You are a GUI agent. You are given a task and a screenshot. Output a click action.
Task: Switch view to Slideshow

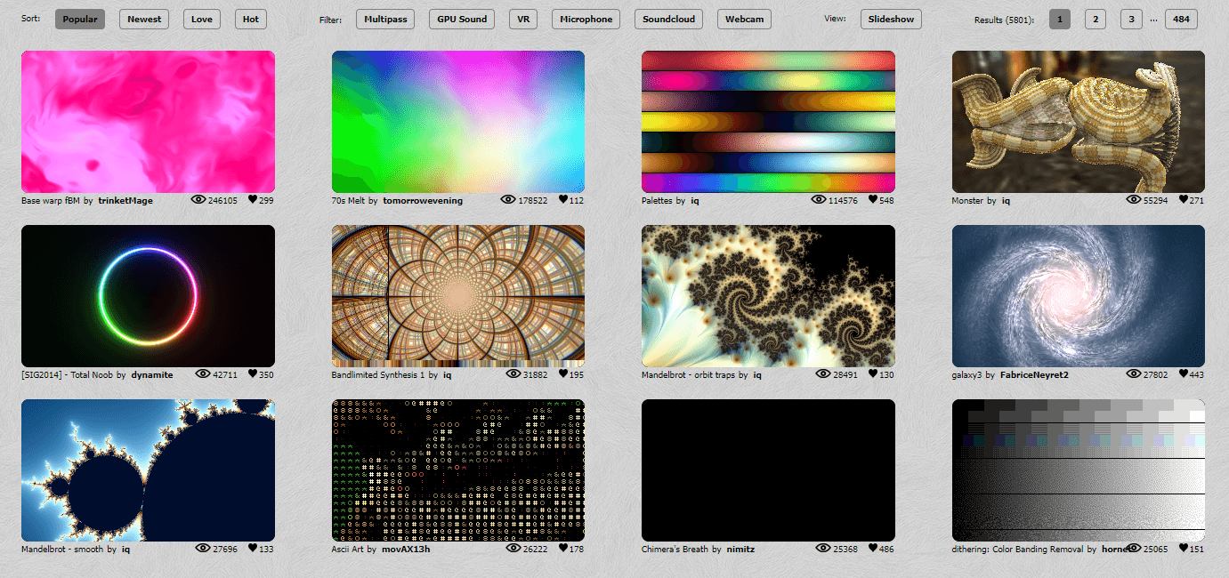pos(891,20)
